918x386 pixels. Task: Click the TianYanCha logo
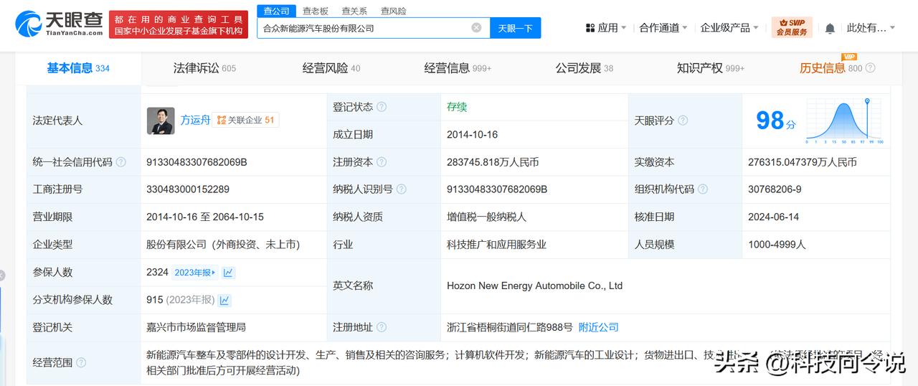tap(59, 24)
